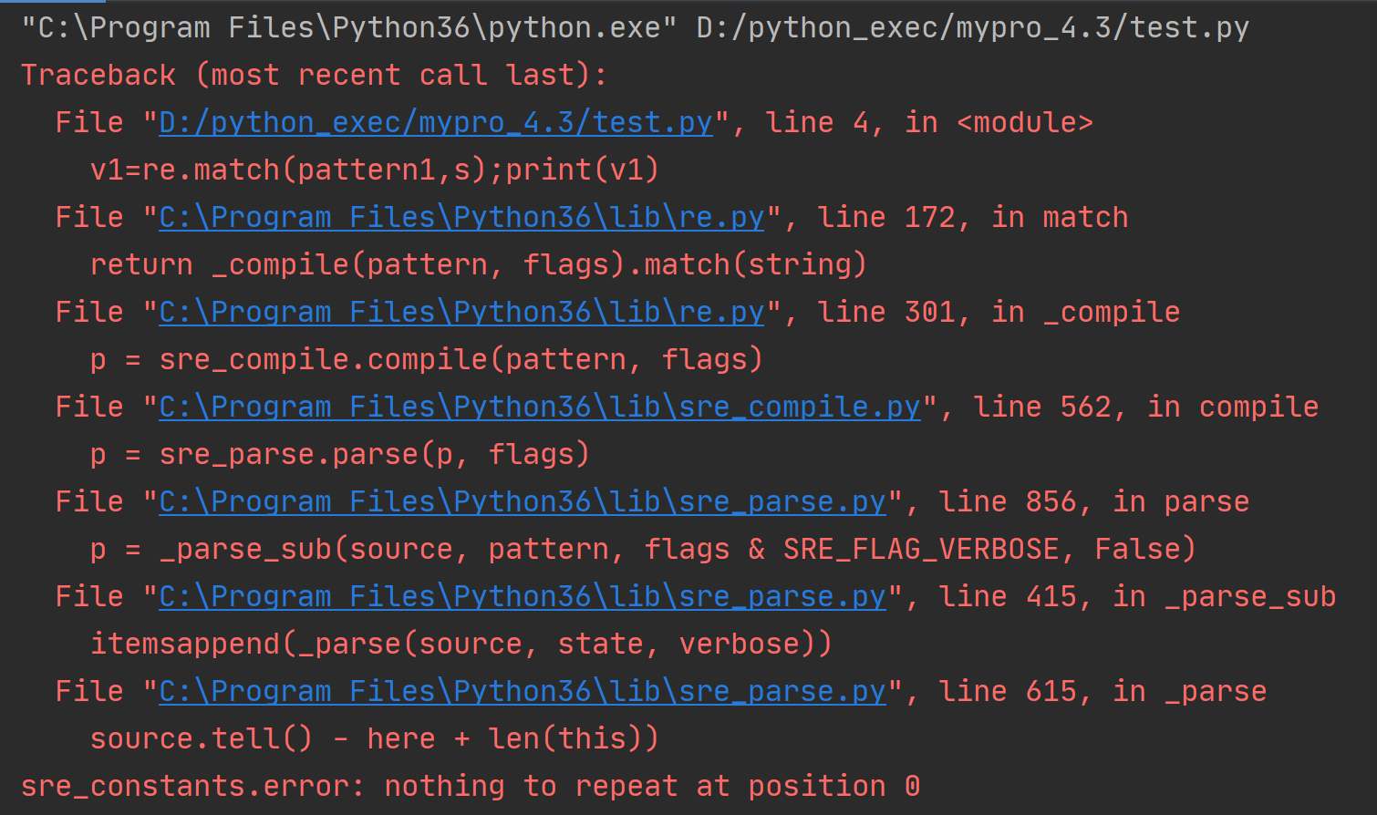Click the 'v1=re.match(pattern1,s);print(v1)' code line

tap(375, 170)
